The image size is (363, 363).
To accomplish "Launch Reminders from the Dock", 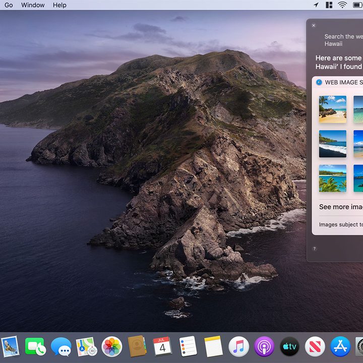I will pos(188,346).
